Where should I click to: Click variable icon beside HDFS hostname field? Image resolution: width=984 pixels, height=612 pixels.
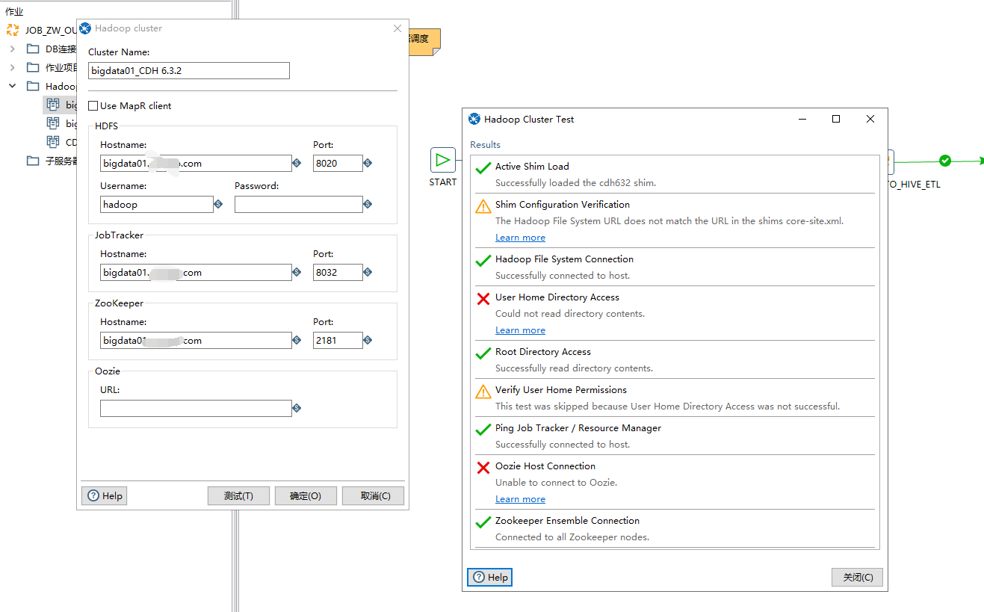pyautogui.click(x=297, y=163)
